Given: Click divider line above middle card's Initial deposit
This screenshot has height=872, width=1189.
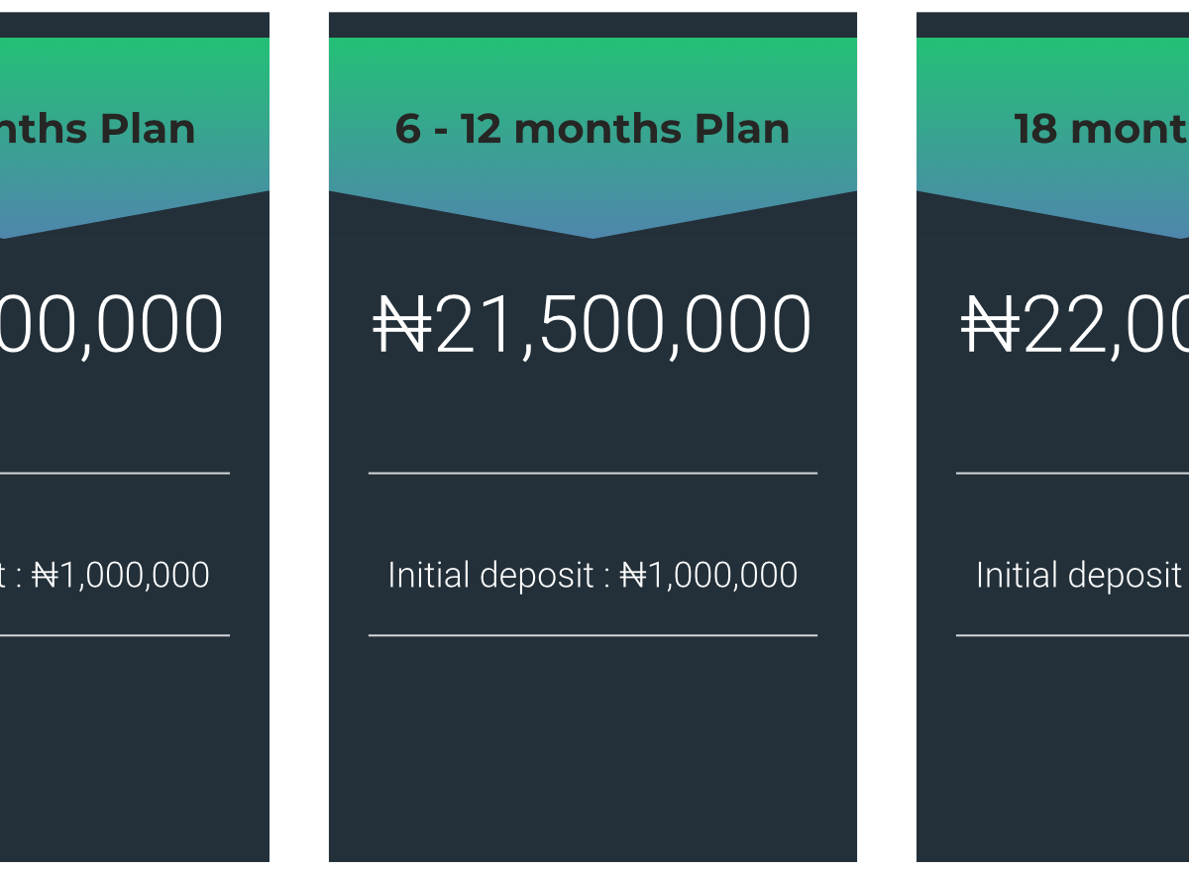Looking at the screenshot, I should coord(593,474).
